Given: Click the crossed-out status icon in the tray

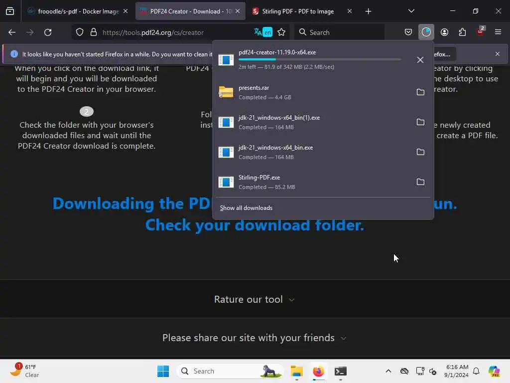Looking at the screenshot, I should click(433, 371).
